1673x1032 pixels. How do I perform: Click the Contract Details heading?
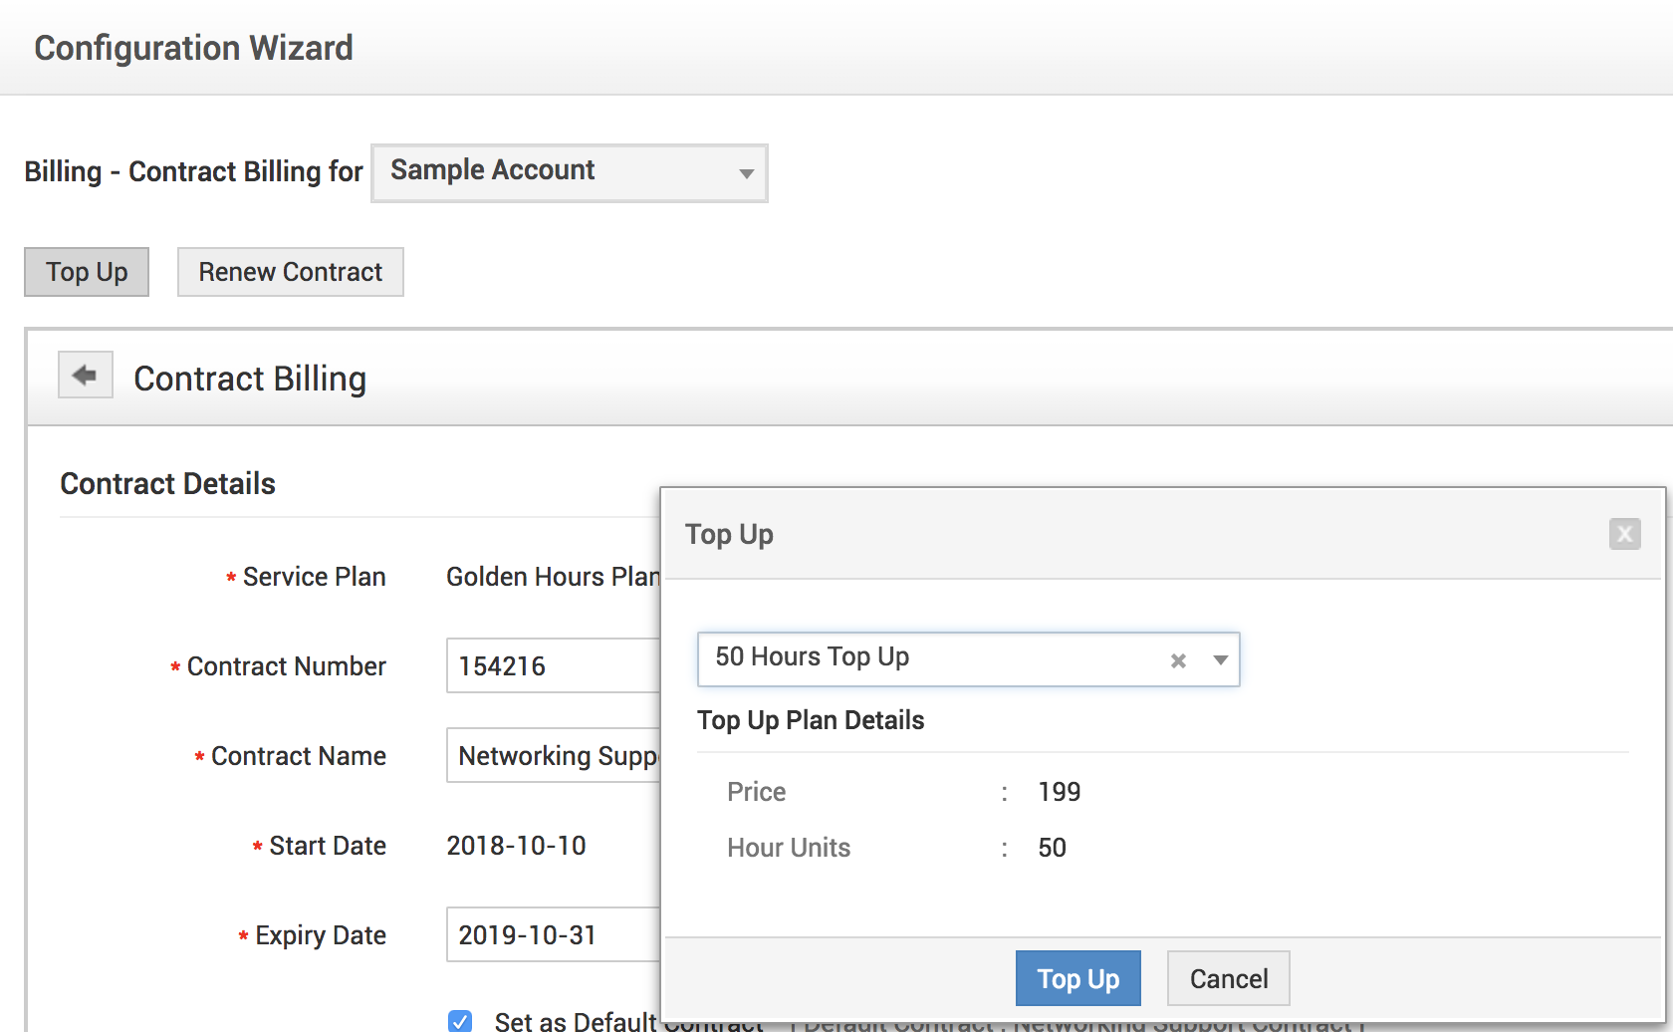(167, 483)
